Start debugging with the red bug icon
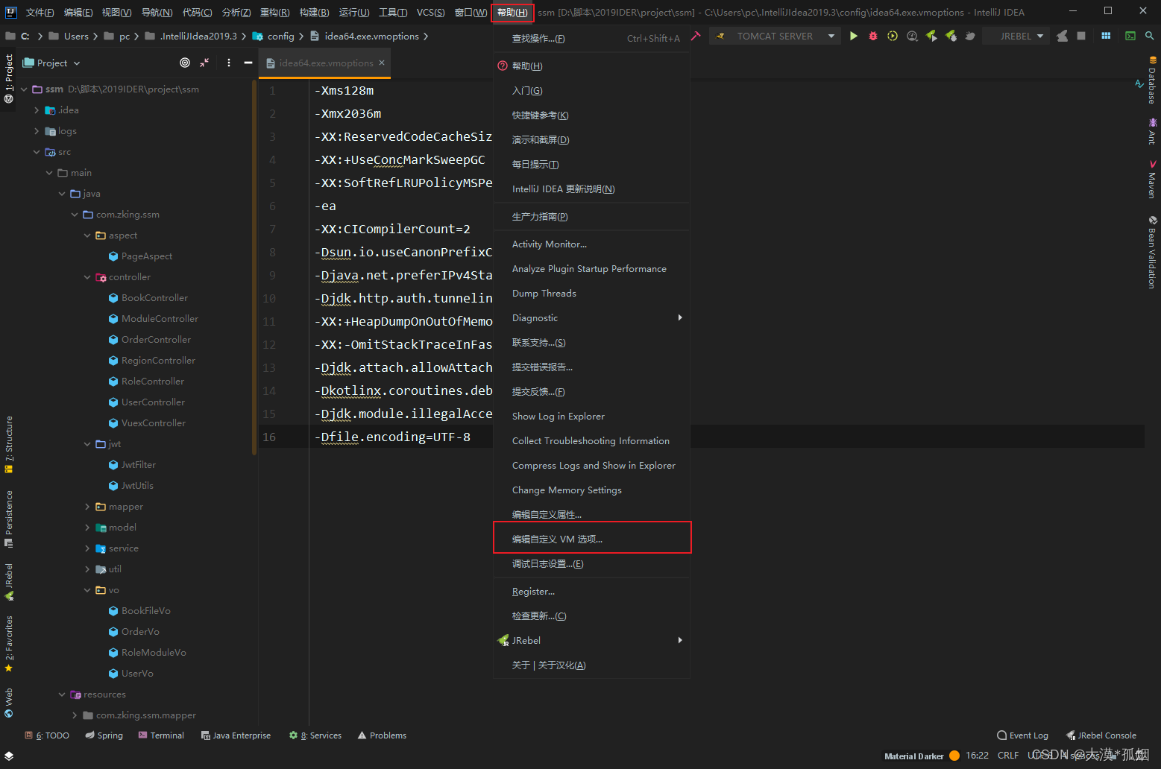This screenshot has height=769, width=1161. click(873, 36)
